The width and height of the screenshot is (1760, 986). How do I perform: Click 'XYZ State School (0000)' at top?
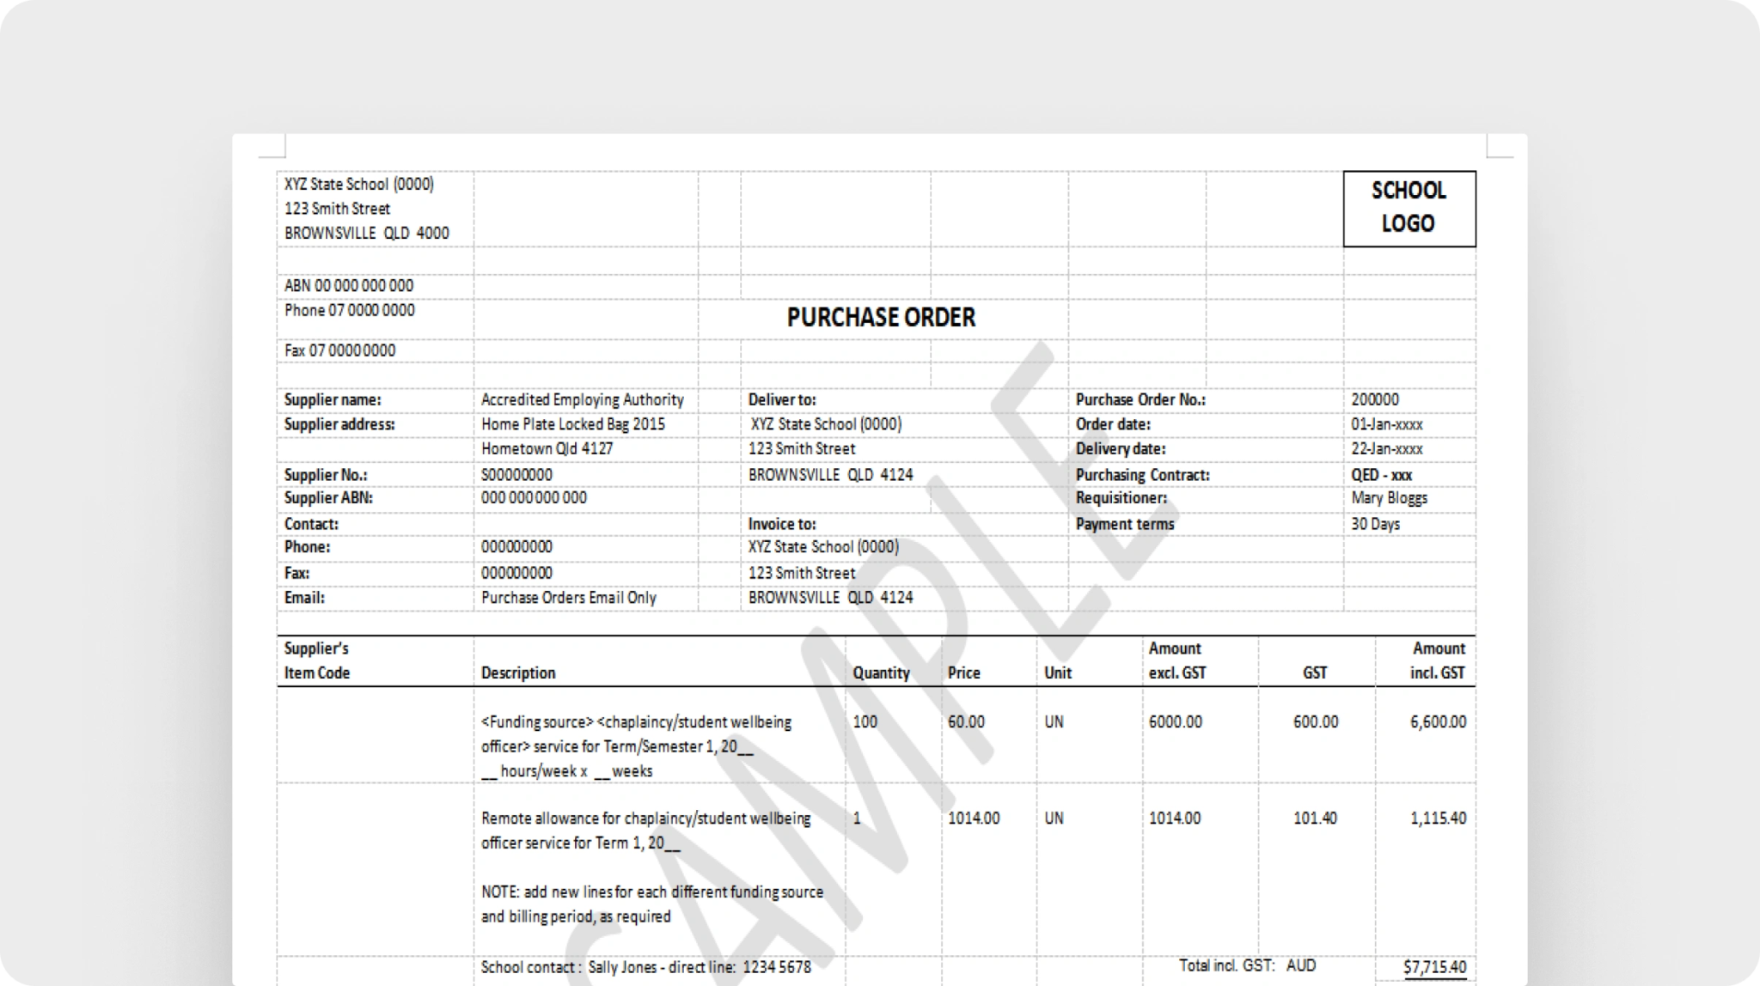359,184
